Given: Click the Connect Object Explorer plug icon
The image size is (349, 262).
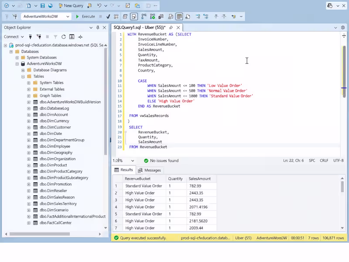Looking at the screenshot, I should (30, 37).
